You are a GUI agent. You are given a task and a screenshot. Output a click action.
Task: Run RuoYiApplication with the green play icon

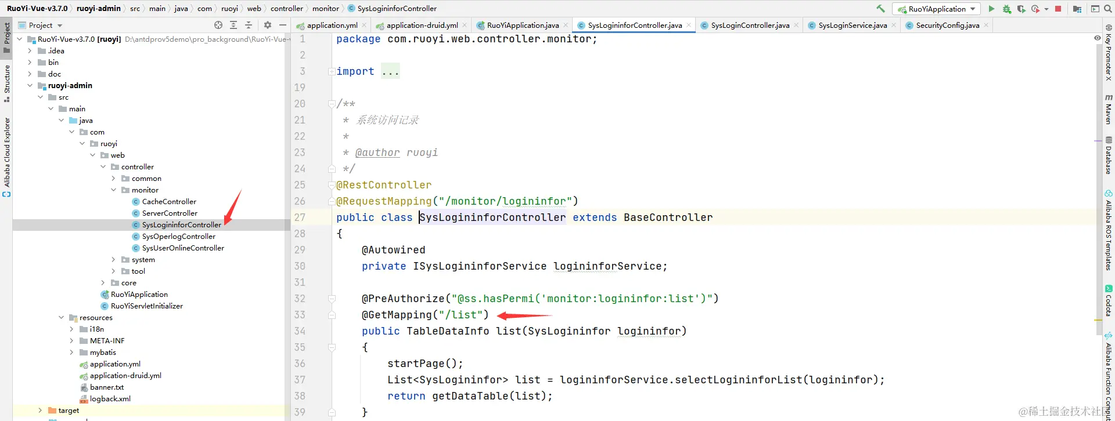[991, 9]
